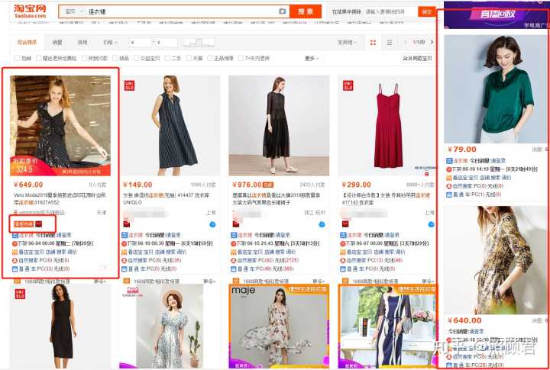Expand the 更多 filter options
Viewport: 550px width, 370px height.
pos(312,59)
